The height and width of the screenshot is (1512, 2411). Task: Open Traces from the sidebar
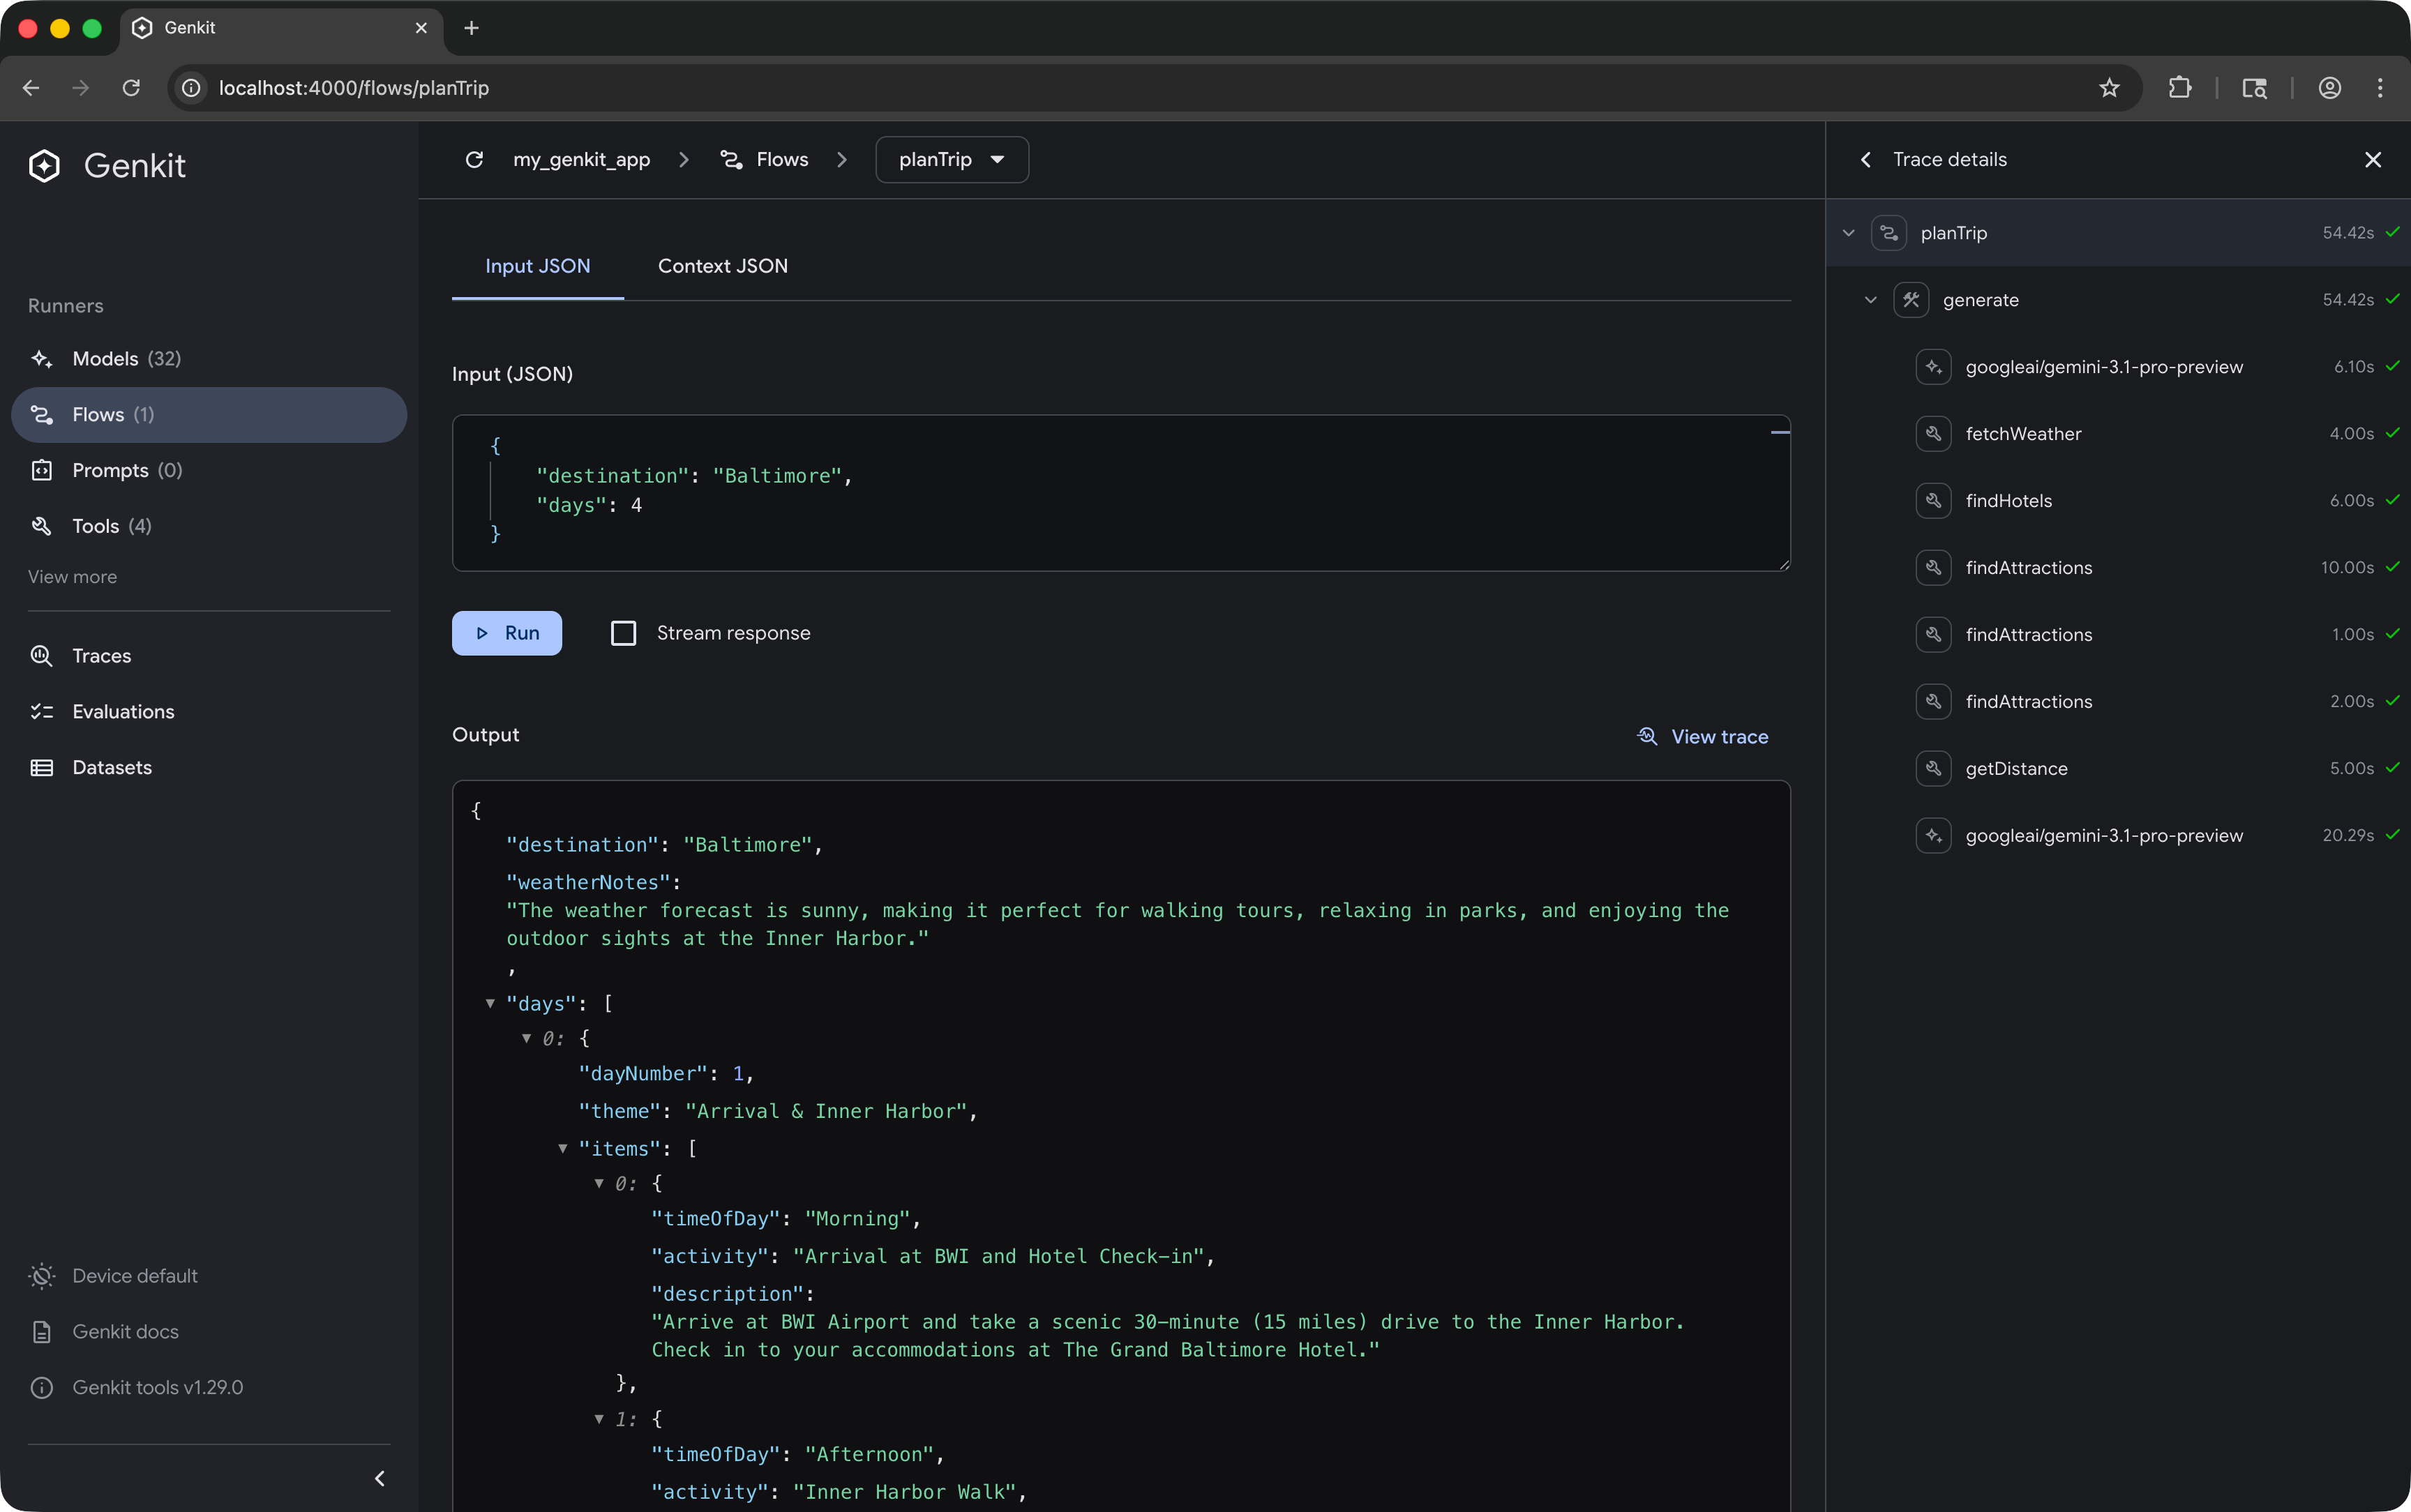(102, 656)
